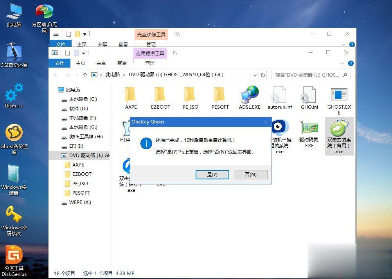
Task: Open 查看 tab in the H:\ window
Action: 123,44
